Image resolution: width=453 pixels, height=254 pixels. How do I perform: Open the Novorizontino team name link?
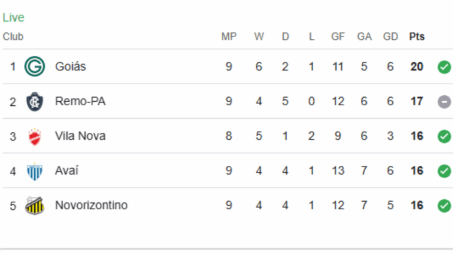tap(91, 206)
